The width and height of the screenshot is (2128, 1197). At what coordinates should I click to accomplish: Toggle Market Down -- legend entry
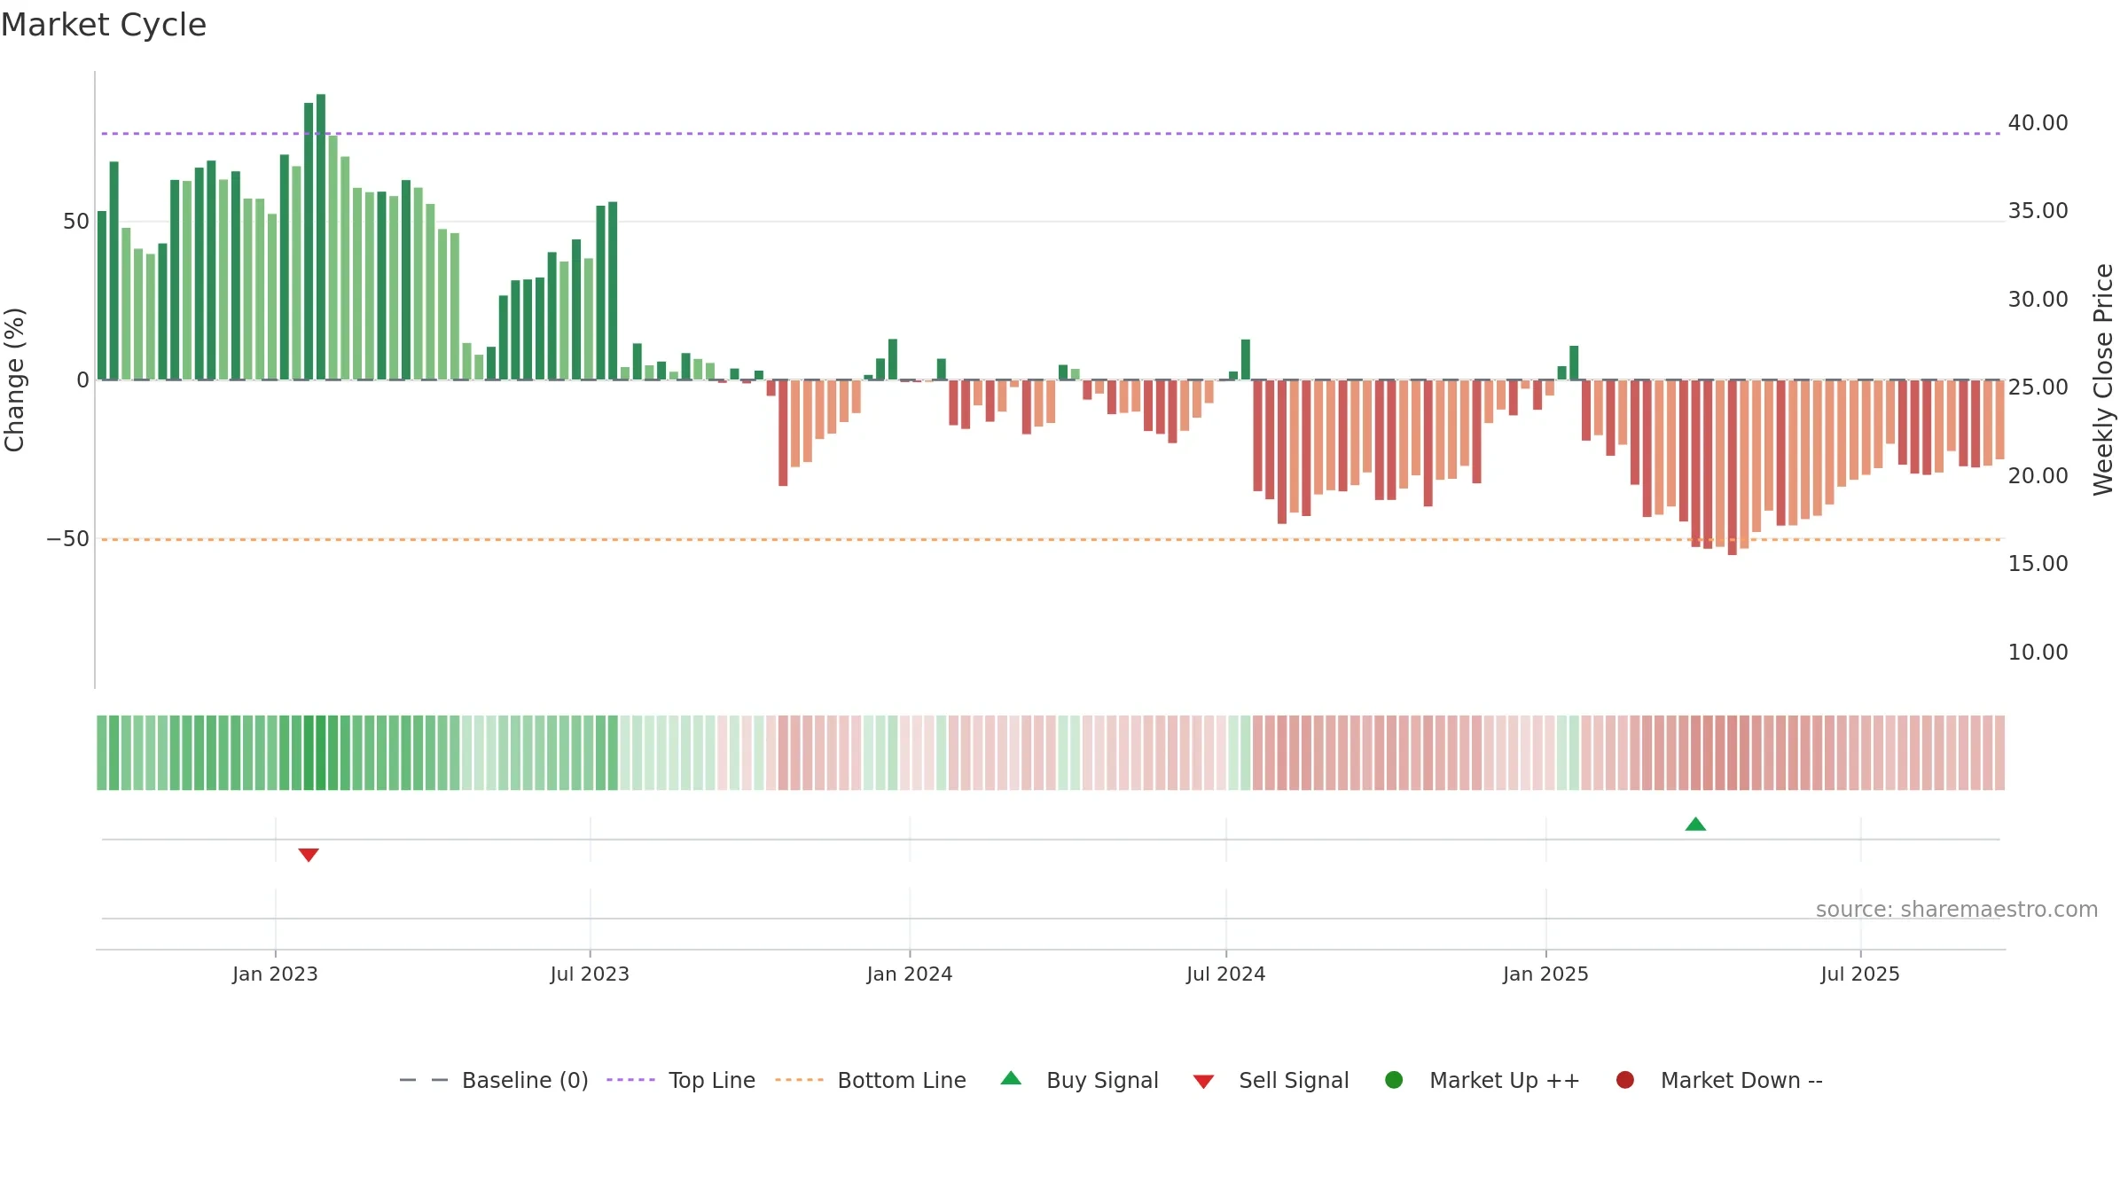pyautogui.click(x=1719, y=1080)
